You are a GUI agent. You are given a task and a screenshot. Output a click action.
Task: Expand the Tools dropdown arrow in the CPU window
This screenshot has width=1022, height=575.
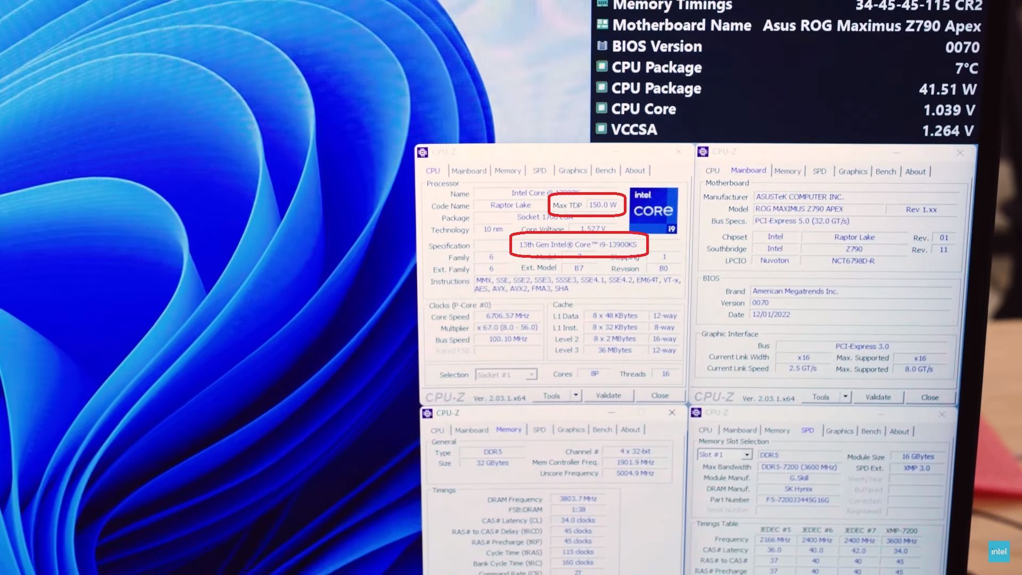(575, 396)
